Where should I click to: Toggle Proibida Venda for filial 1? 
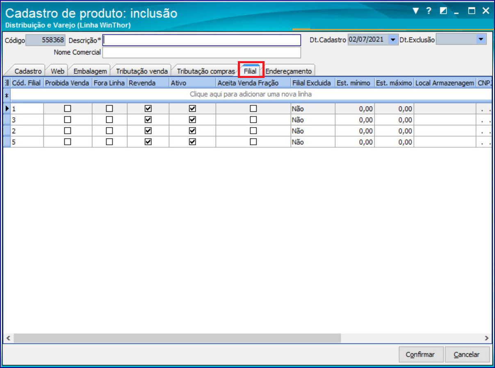(x=68, y=109)
